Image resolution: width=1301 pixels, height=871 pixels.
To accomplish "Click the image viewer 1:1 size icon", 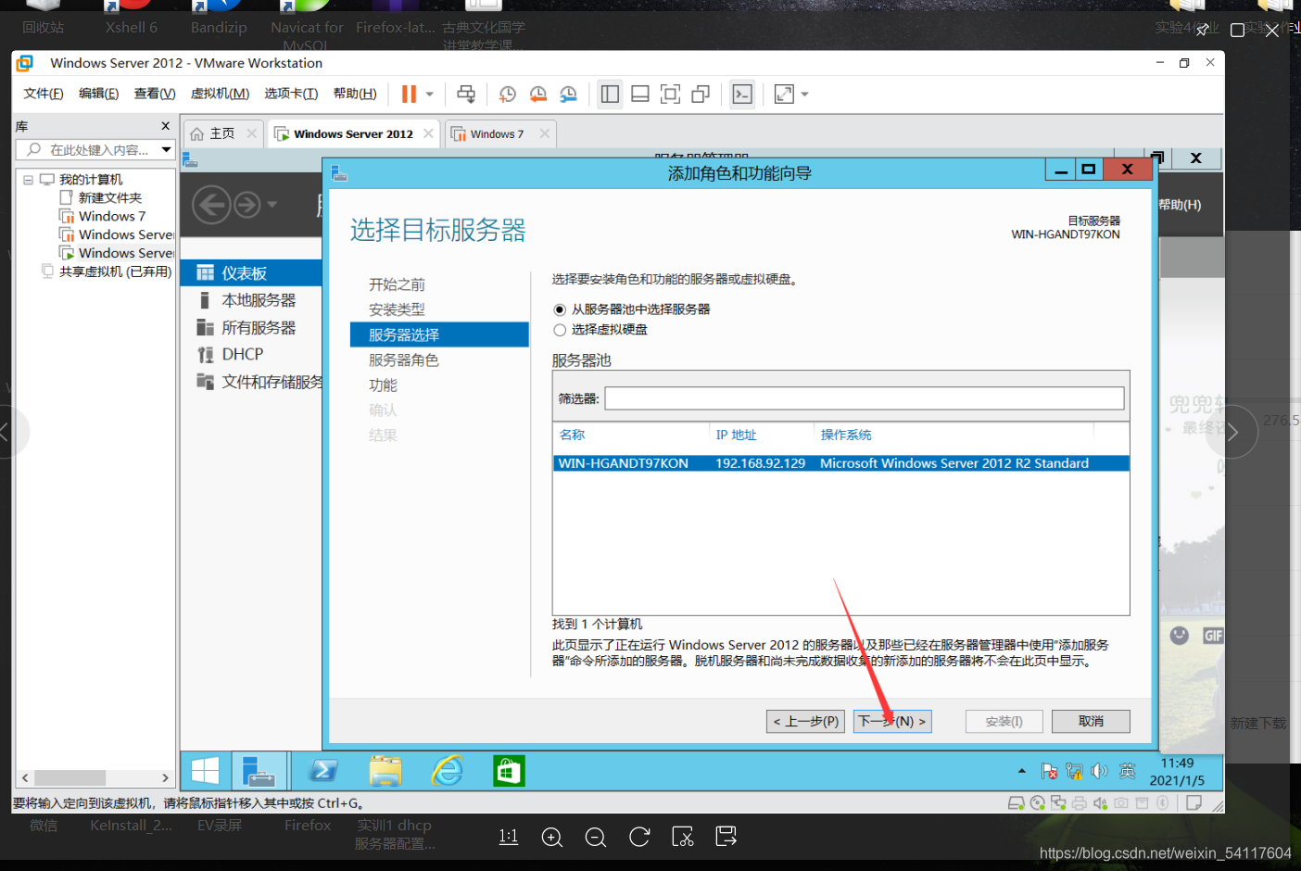I will tap(509, 837).
